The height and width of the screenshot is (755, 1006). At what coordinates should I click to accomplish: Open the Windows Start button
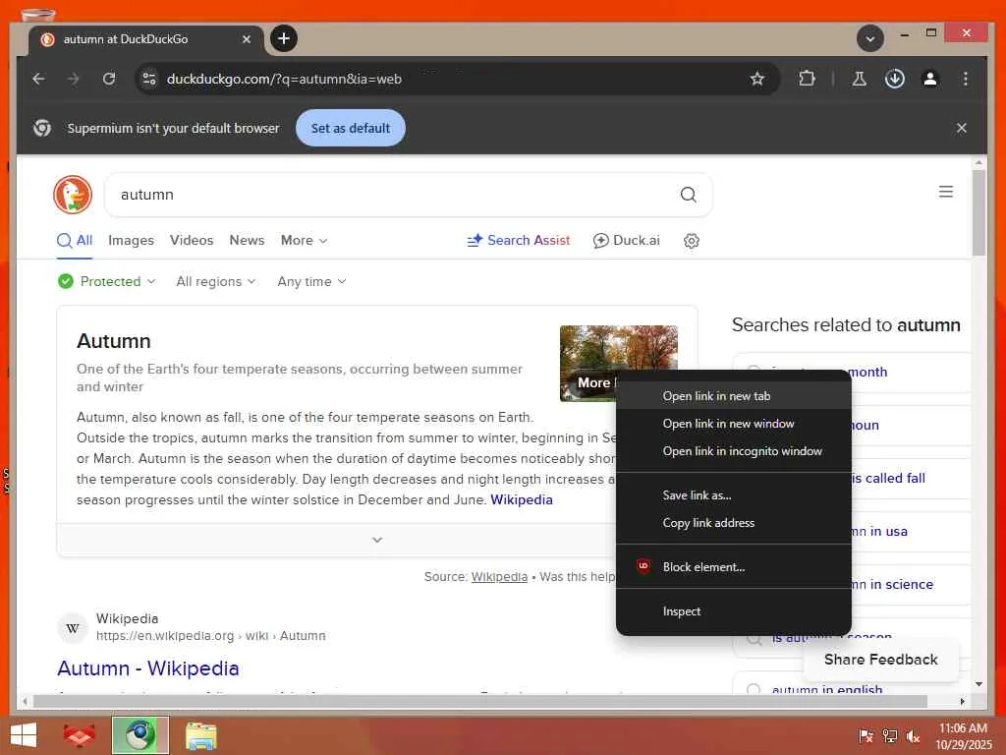point(24,735)
